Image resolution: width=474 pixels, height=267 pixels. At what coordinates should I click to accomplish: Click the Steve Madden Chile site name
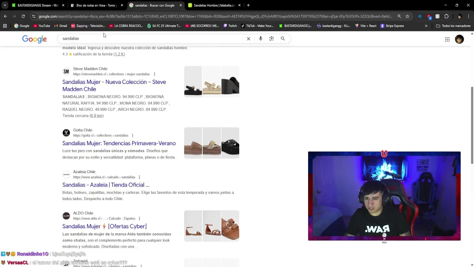point(90,69)
